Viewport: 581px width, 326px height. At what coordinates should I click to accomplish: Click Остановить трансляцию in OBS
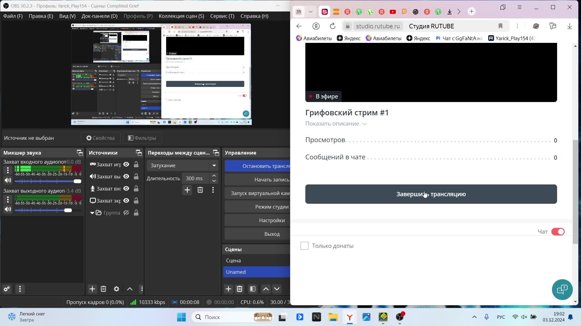pyautogui.click(x=257, y=166)
